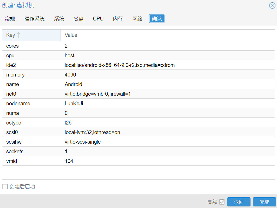This screenshot has height=208, width=277.
Task: Select the sockets row key
Action: tap(15, 152)
